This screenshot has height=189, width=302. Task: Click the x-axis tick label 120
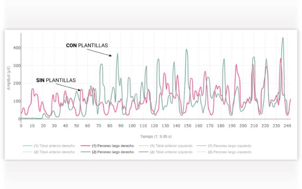pos(154,126)
